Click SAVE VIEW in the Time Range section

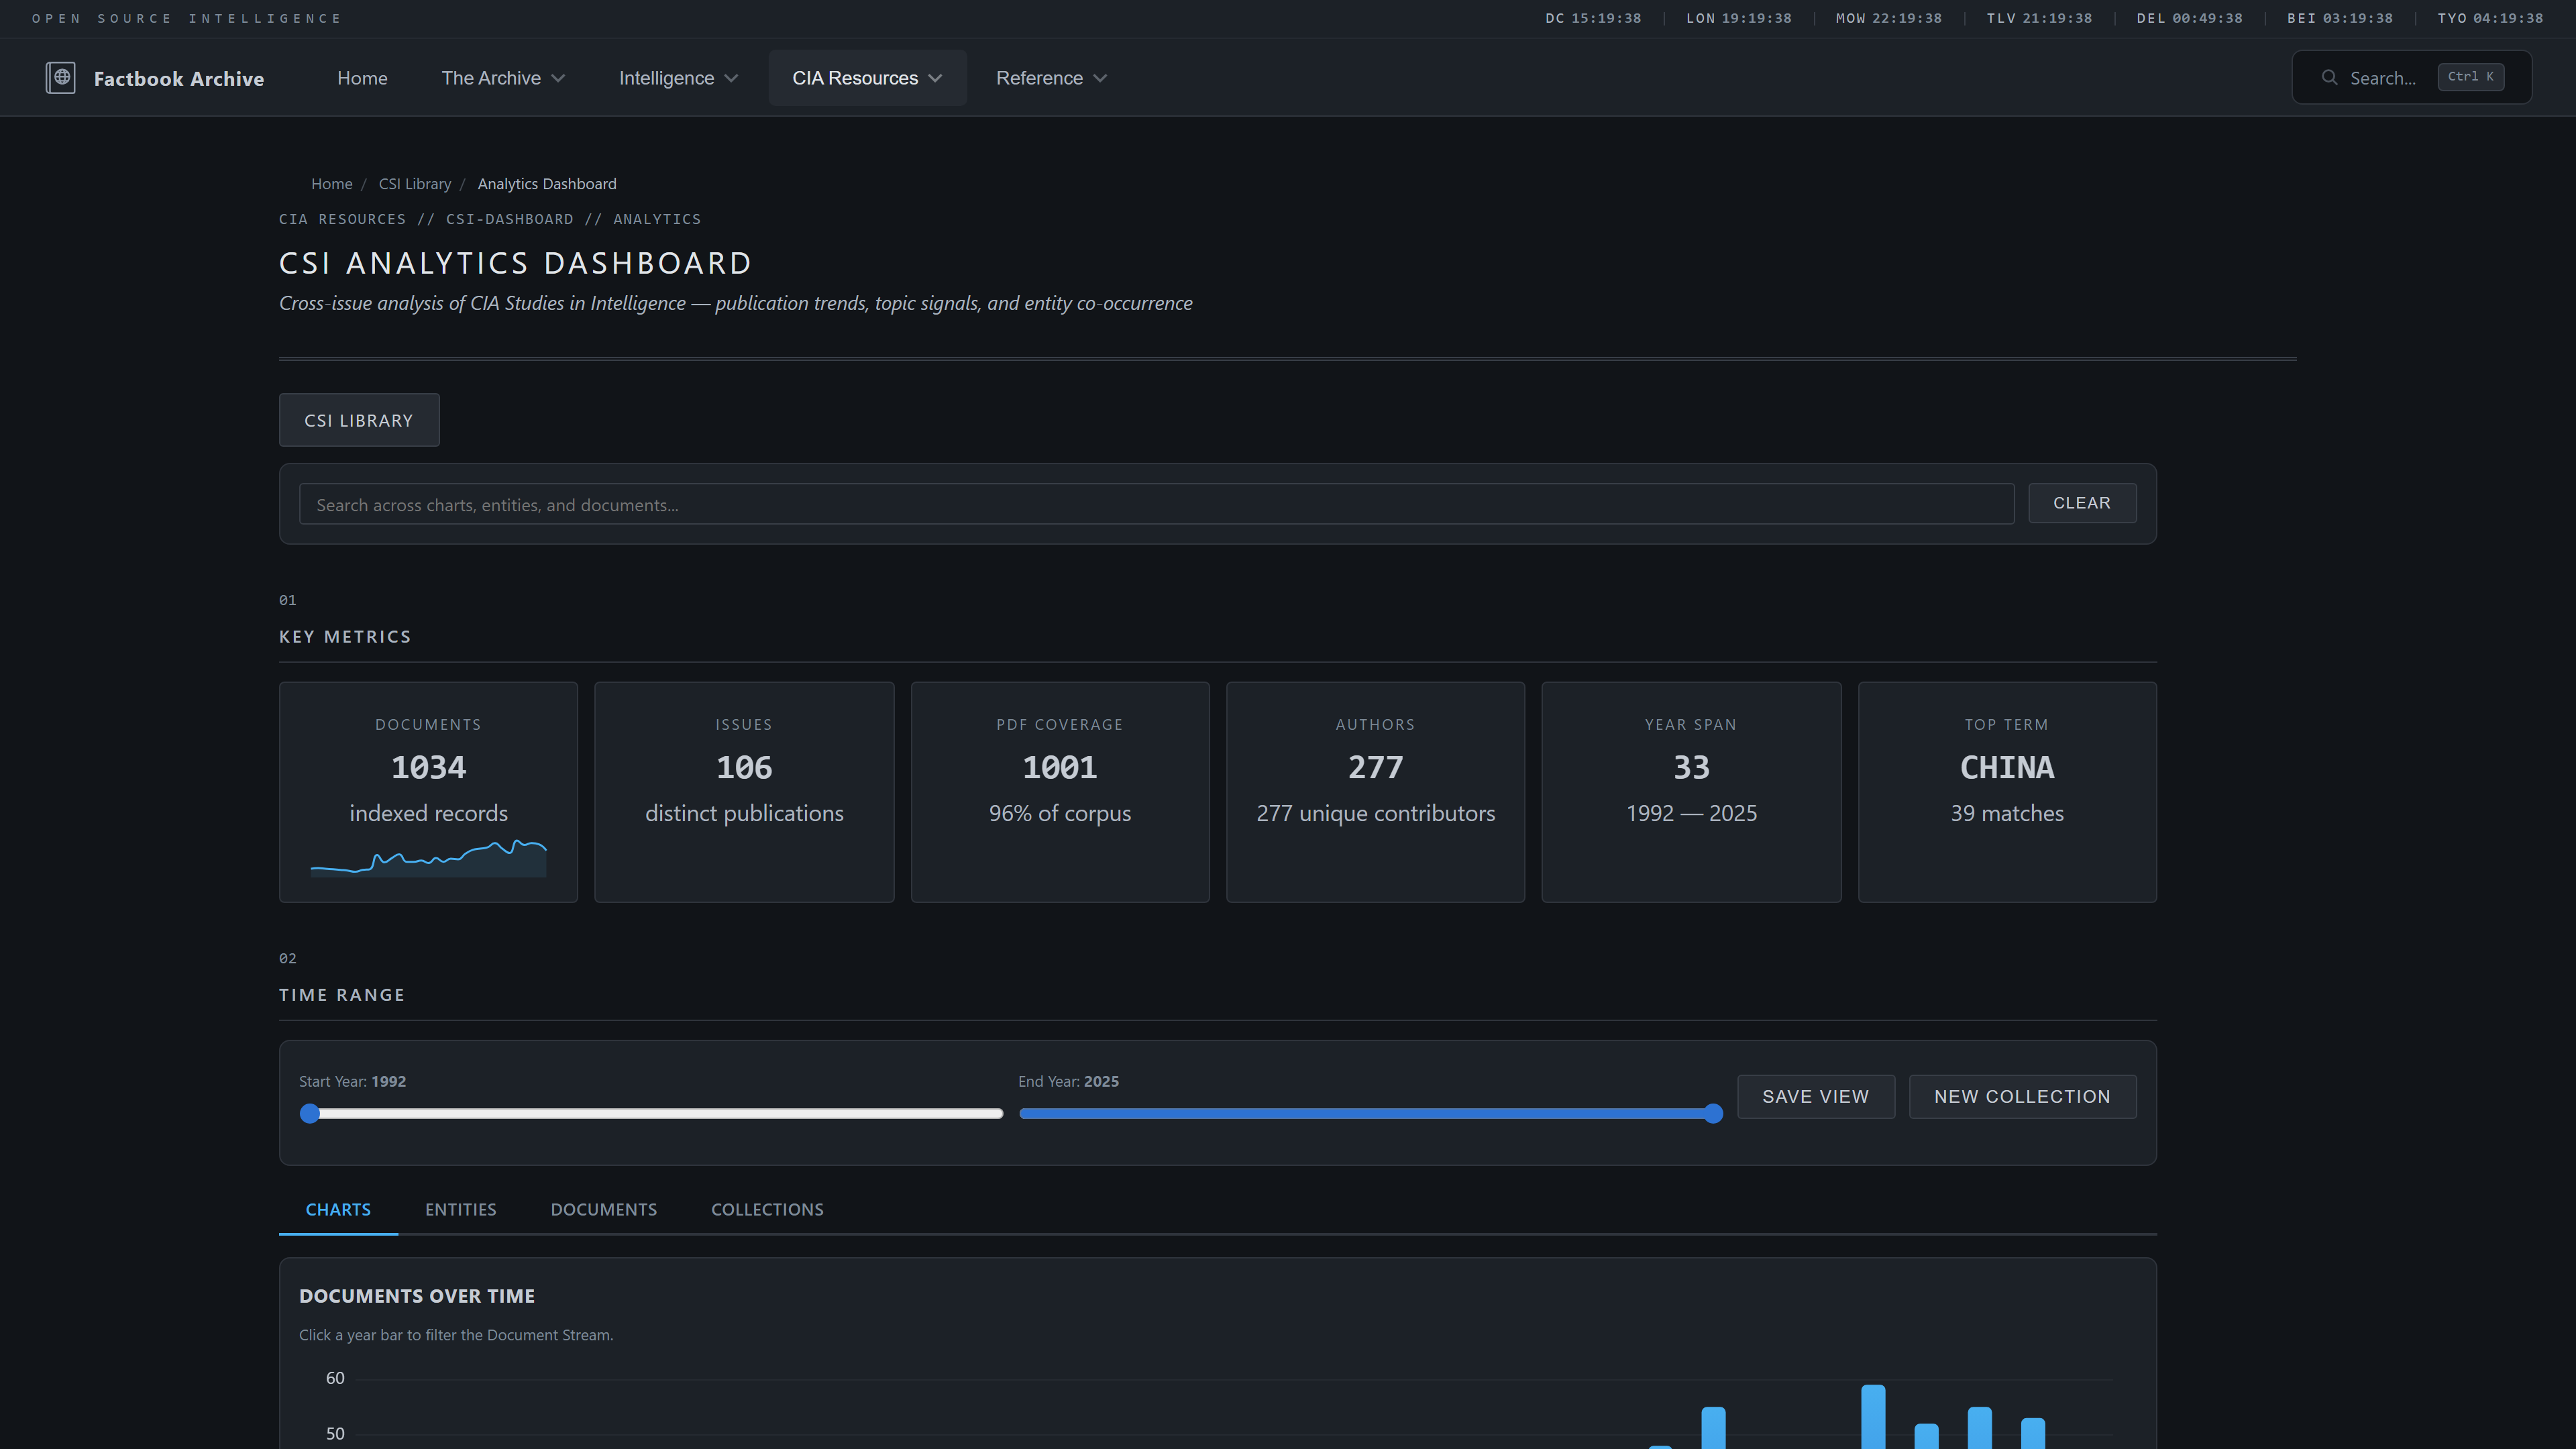pos(1815,1096)
